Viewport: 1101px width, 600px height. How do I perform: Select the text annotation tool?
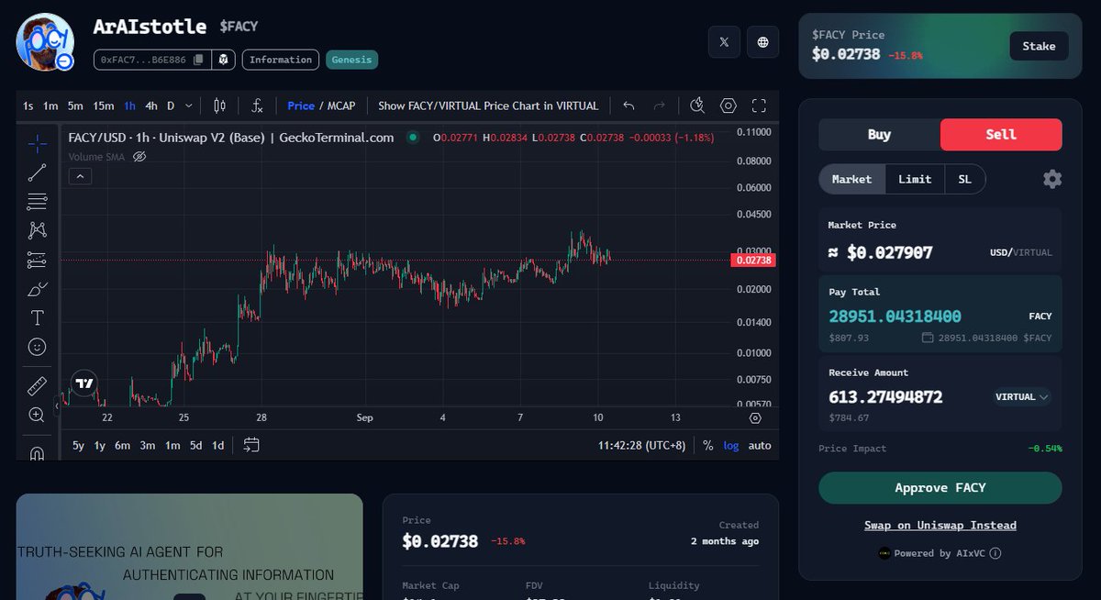(38, 318)
